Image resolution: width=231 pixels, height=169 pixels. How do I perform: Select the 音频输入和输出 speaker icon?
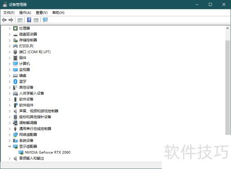15,158
